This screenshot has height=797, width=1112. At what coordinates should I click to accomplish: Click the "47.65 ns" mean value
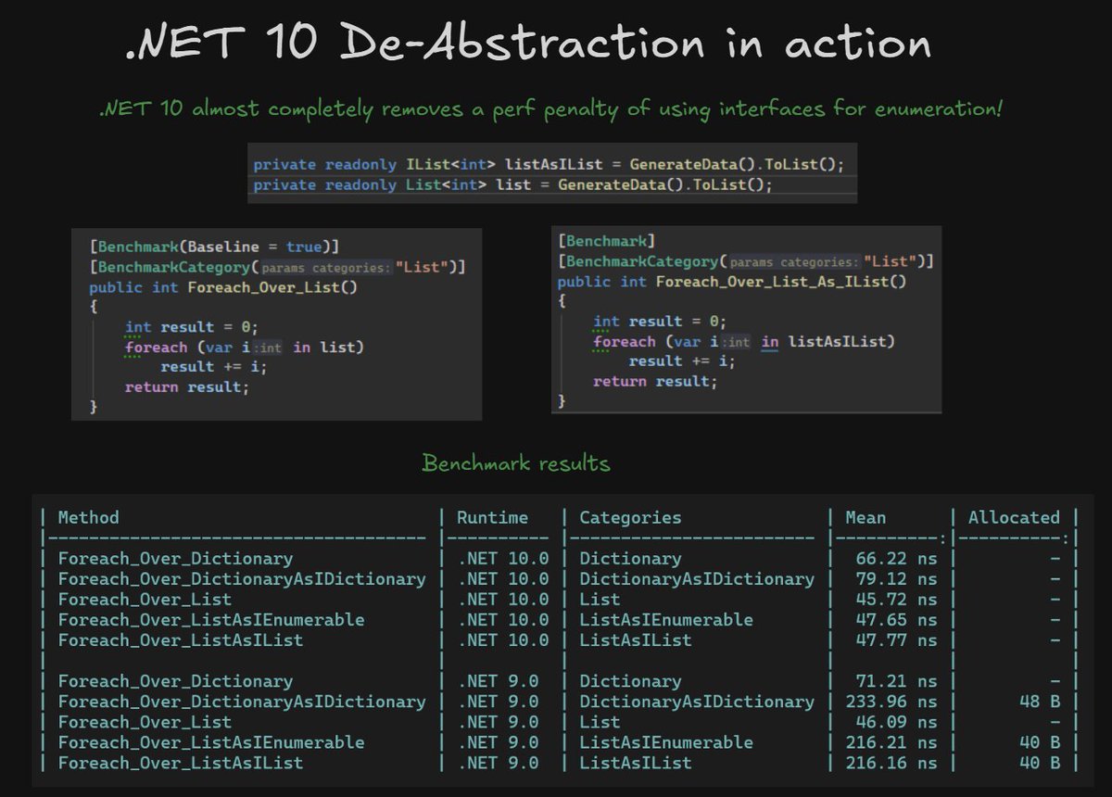pyautogui.click(x=895, y=620)
